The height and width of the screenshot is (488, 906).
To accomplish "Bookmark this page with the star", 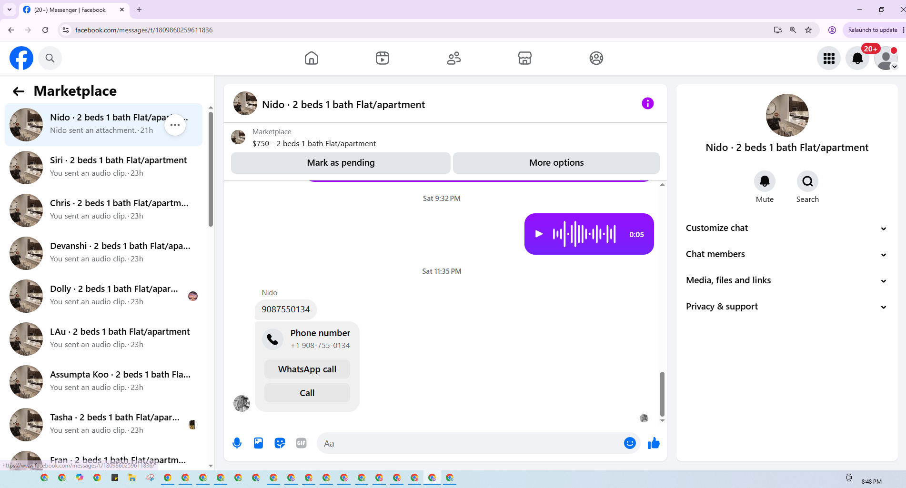I will pos(808,30).
